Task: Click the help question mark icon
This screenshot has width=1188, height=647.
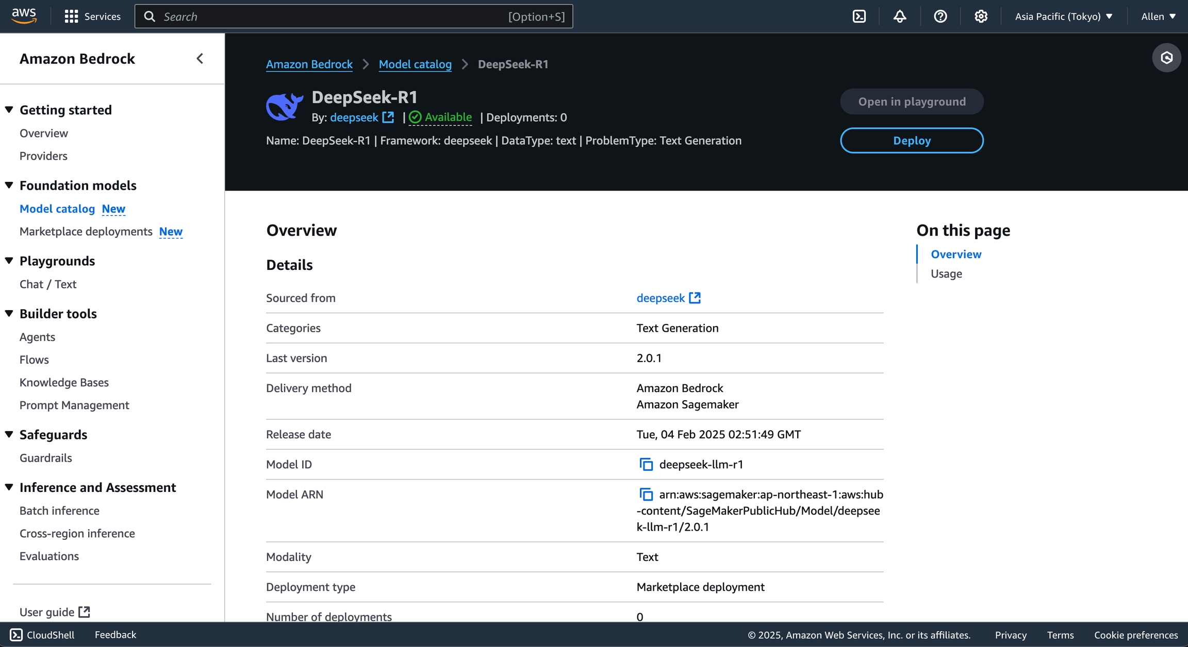Action: pos(940,16)
